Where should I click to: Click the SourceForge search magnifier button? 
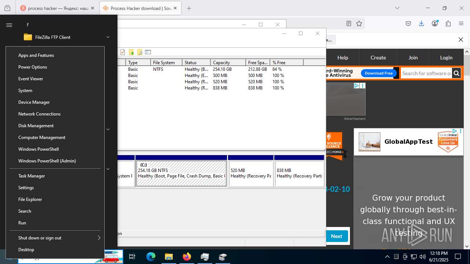click(x=456, y=73)
